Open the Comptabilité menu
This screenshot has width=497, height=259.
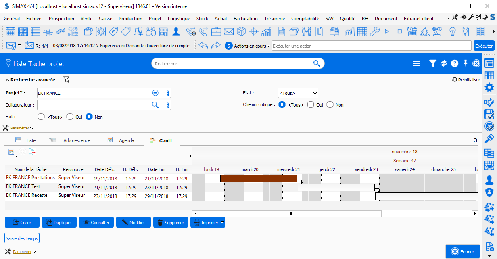(x=305, y=19)
